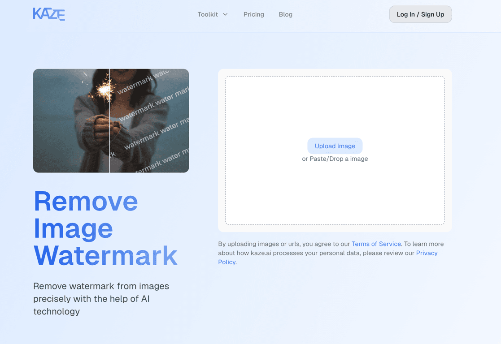Click the KAZE logo

(48, 14)
